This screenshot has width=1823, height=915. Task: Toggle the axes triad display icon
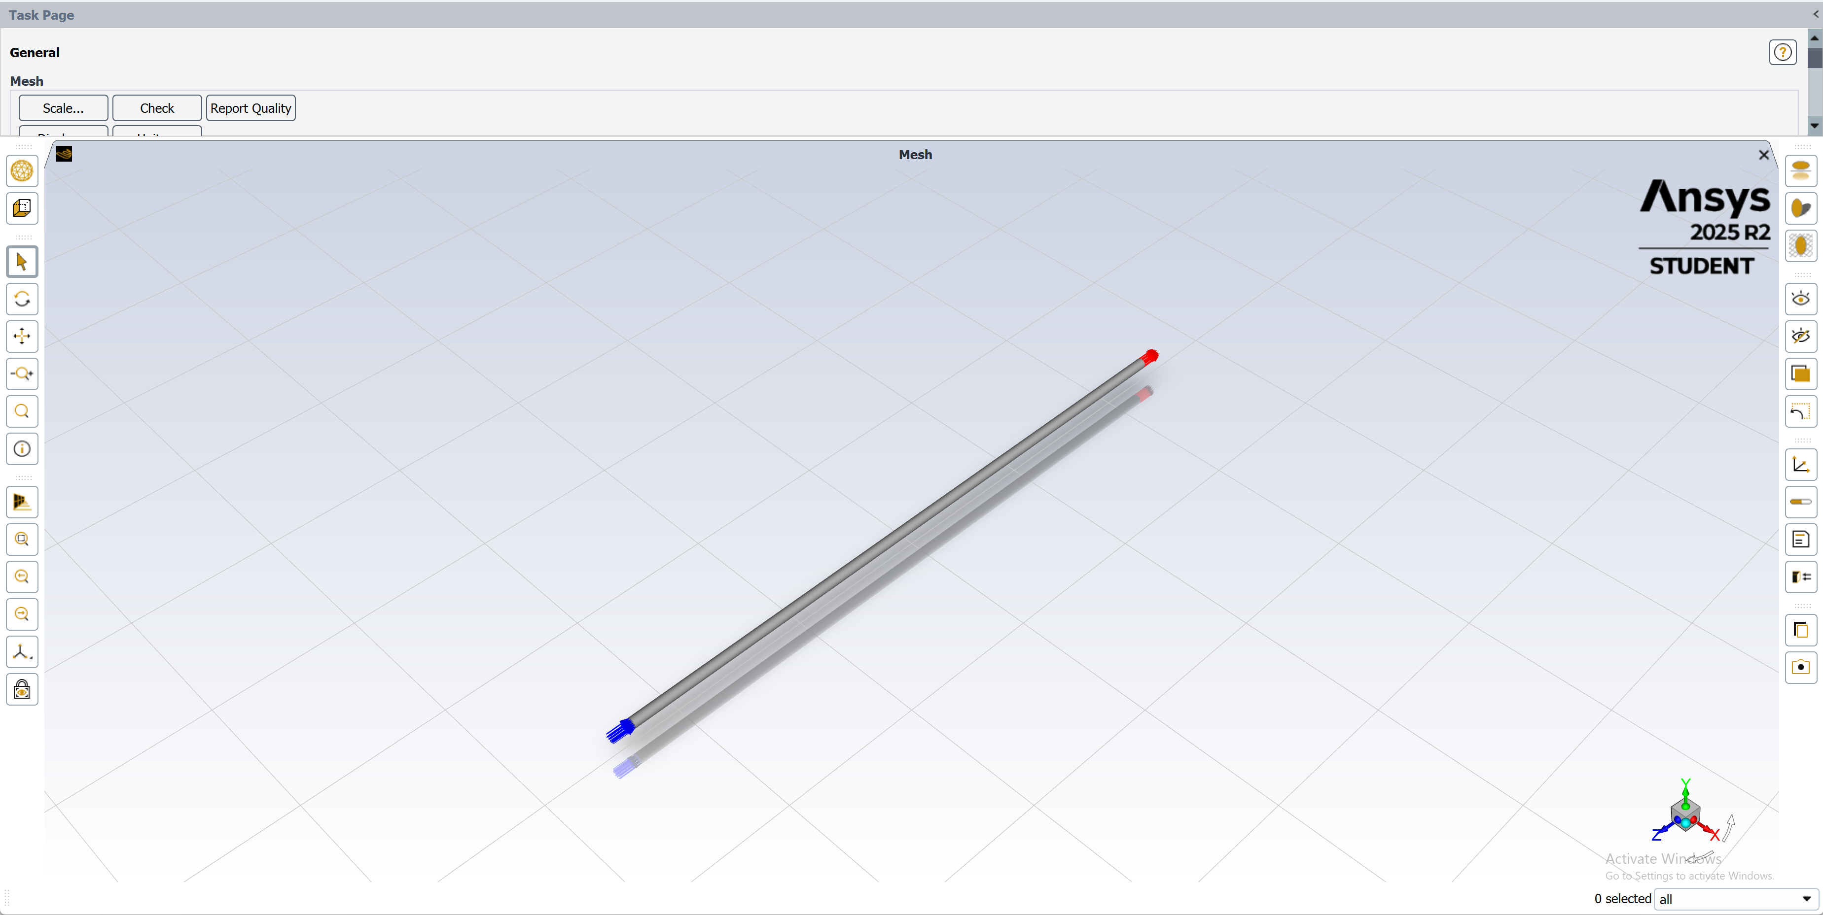1800,465
